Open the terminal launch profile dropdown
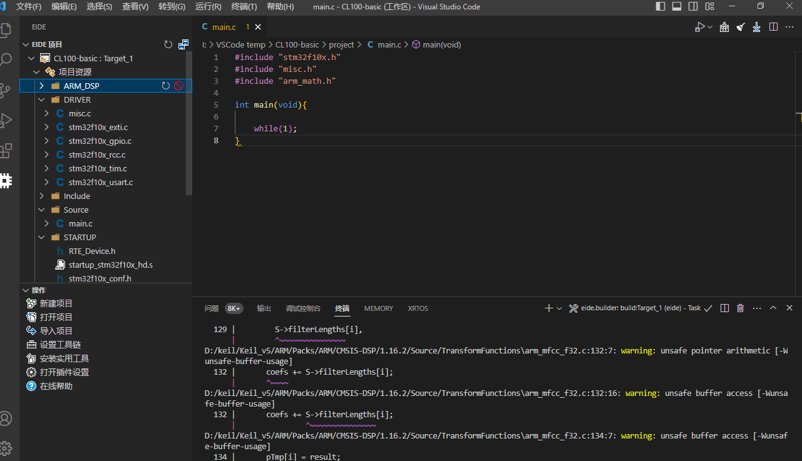 [x=559, y=308]
